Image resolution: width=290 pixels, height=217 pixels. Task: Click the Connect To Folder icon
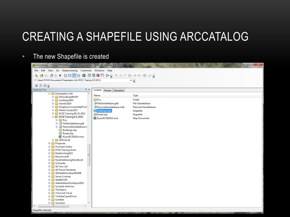(42, 75)
